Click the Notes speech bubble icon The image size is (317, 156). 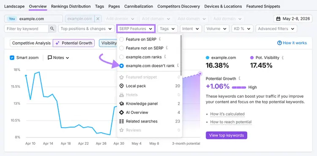coord(50,58)
